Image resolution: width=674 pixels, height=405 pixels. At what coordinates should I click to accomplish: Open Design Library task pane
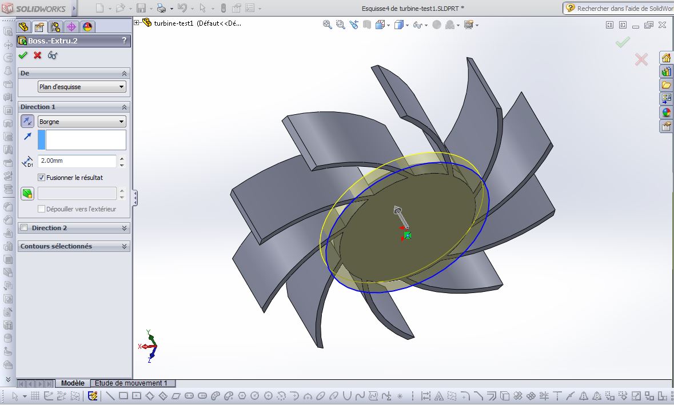click(666, 71)
